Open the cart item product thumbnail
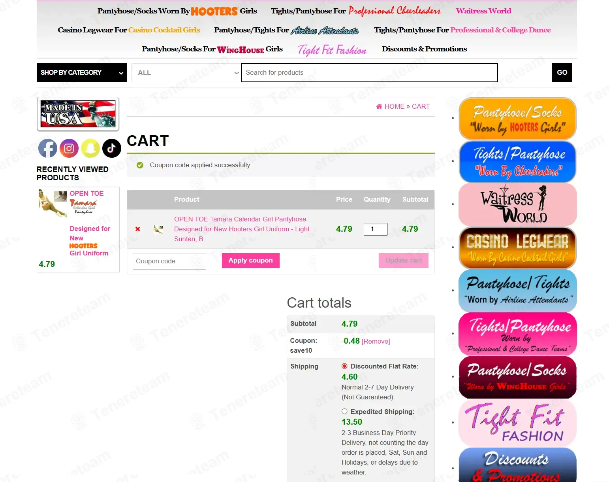The width and height of the screenshot is (609, 482). 158,229
